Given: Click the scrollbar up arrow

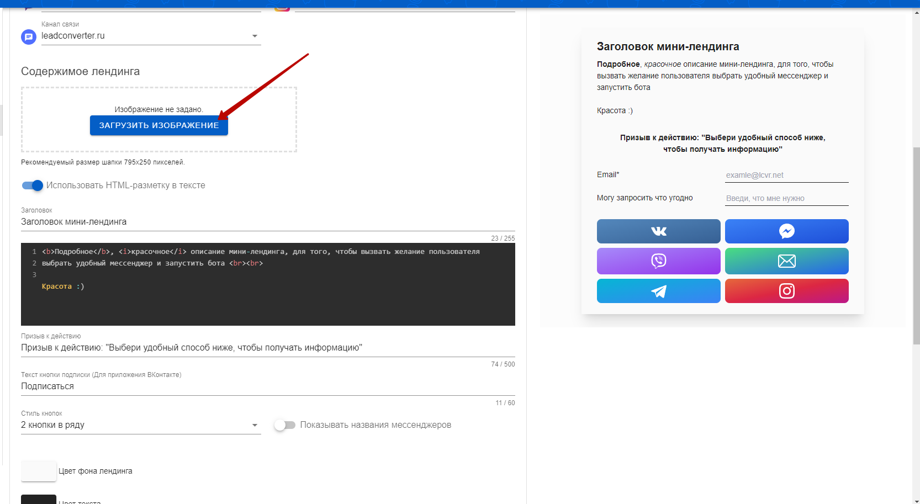Looking at the screenshot, I should coord(916,13).
